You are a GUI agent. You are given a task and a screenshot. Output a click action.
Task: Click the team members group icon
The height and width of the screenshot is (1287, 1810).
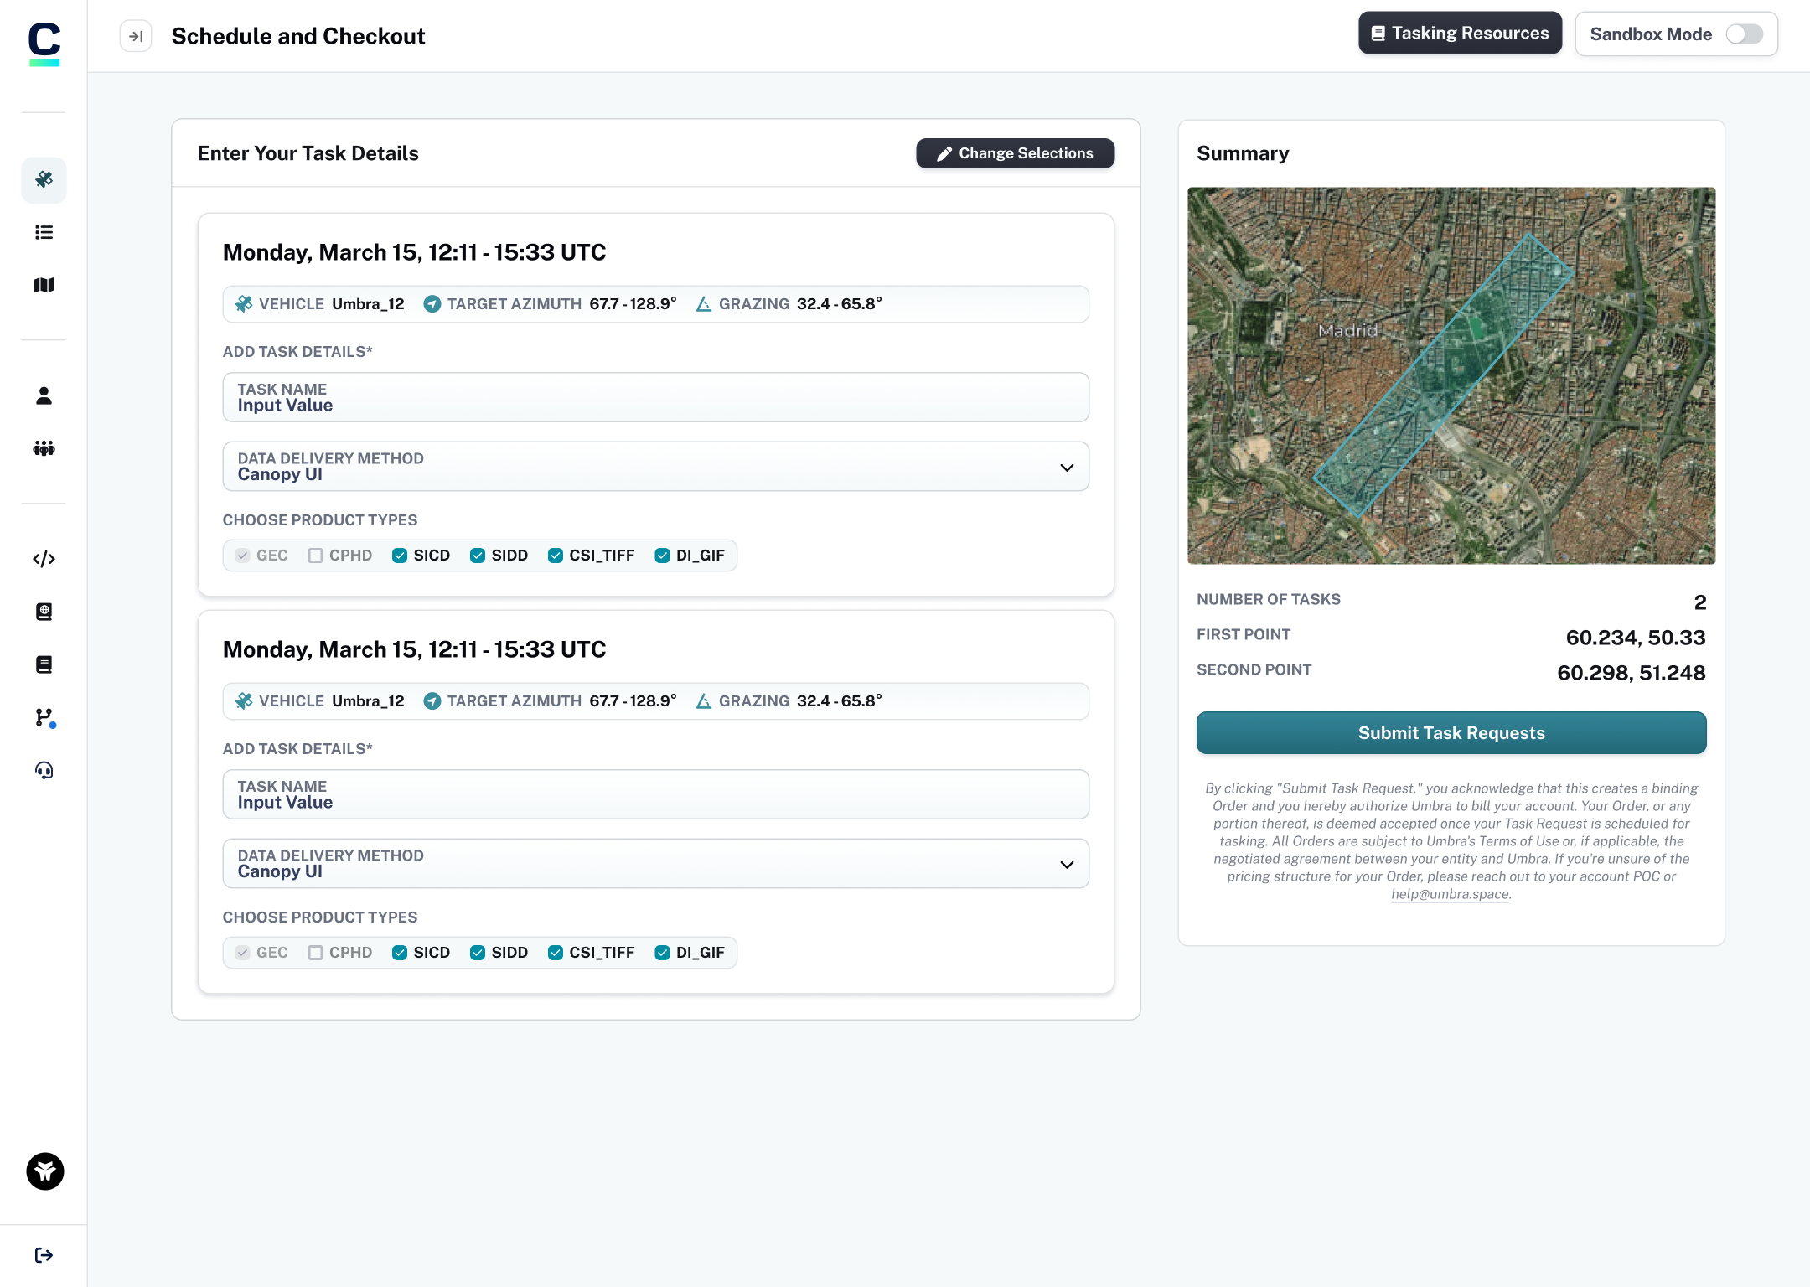pyautogui.click(x=44, y=448)
